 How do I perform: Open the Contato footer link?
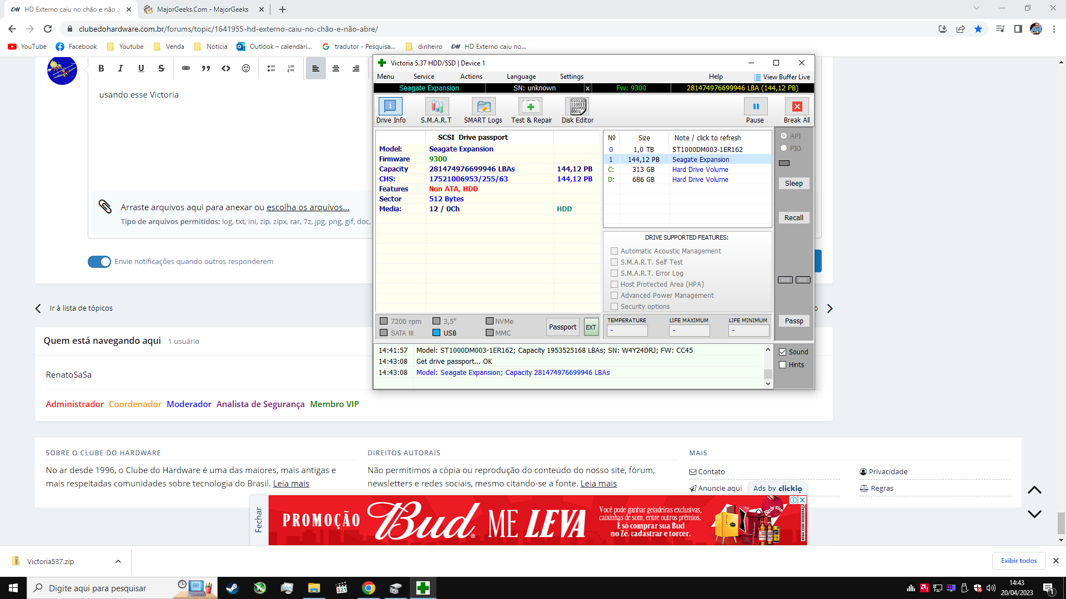pos(711,472)
